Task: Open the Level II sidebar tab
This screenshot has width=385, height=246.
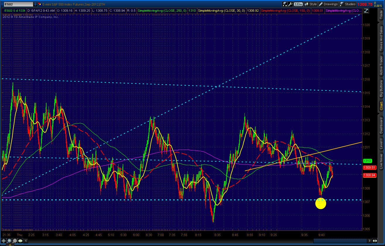Action: pyautogui.click(x=381, y=144)
